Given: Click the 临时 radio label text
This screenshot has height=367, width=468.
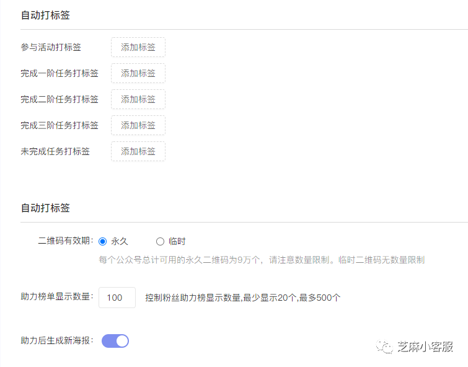Looking at the screenshot, I should (177, 241).
